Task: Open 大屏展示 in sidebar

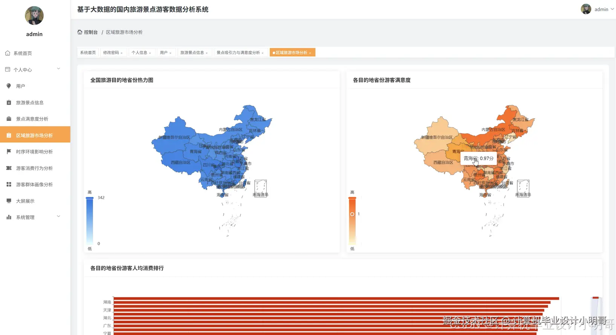Action: coord(35,201)
